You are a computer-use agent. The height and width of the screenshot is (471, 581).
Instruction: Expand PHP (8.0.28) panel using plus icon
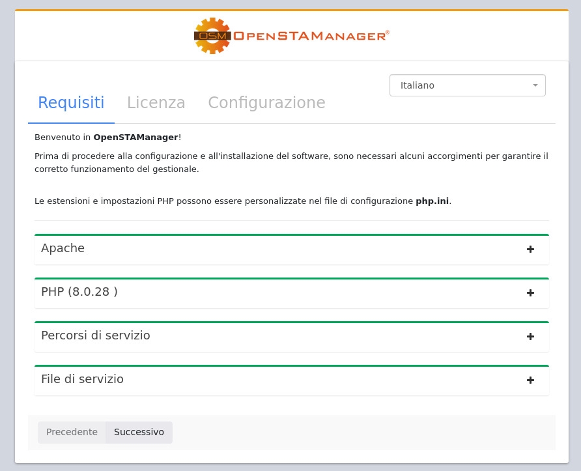pos(530,293)
